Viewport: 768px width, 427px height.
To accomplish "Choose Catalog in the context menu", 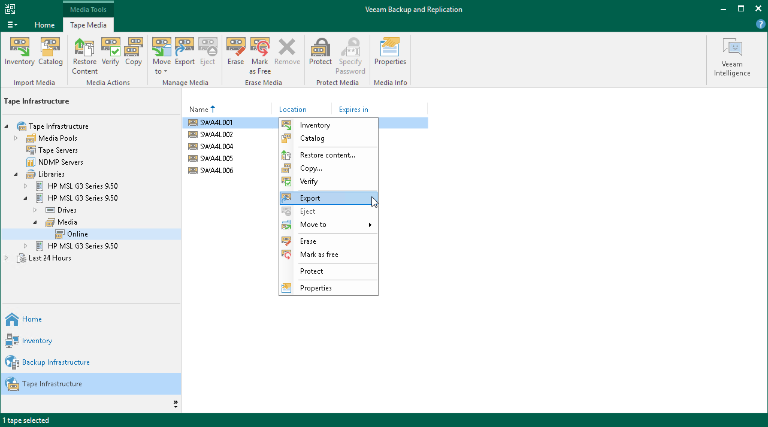I will (x=329, y=138).
